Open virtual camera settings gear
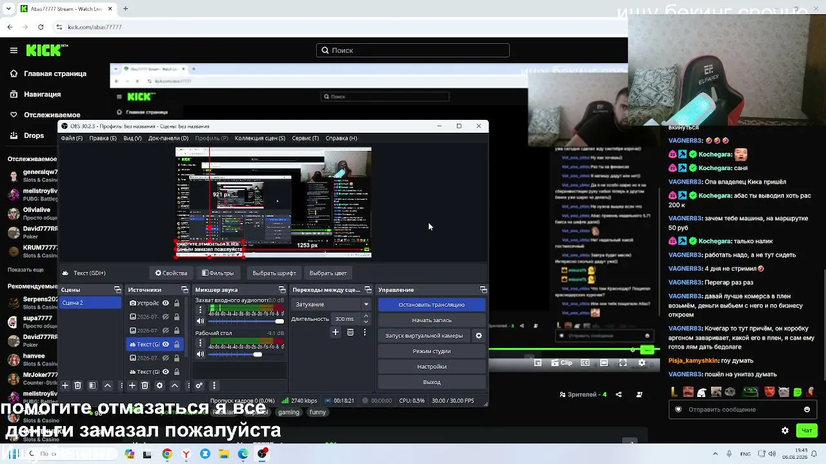This screenshot has width=826, height=464. click(479, 336)
